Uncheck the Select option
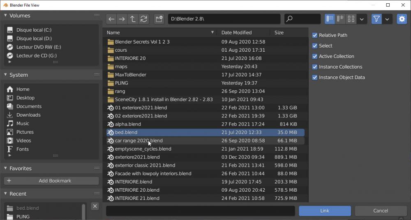This screenshot has width=411, height=220. coord(315,46)
